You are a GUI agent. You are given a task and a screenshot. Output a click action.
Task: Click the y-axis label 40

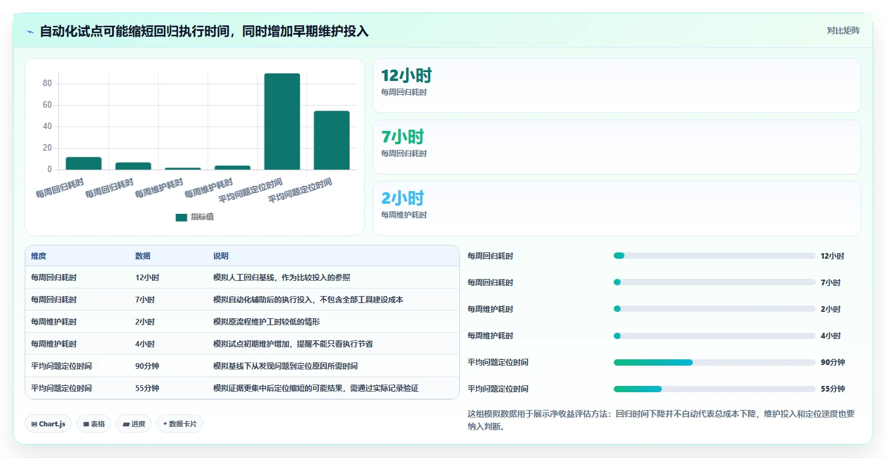coord(47,127)
